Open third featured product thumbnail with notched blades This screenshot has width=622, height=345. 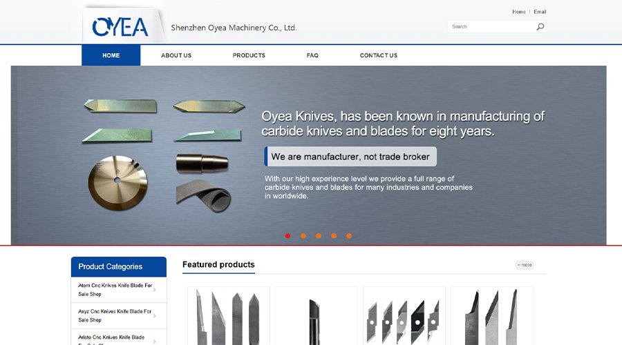coord(404,316)
